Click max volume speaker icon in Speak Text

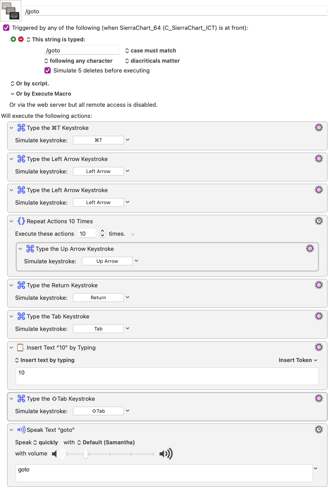166,454
